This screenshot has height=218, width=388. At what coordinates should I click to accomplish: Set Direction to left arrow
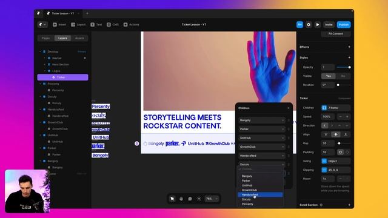coord(325,125)
